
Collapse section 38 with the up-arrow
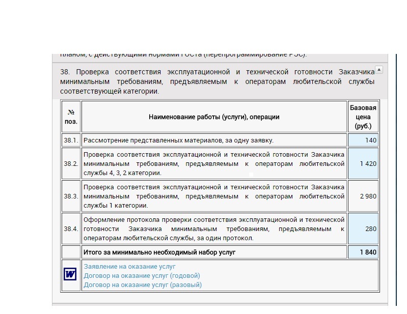tap(379, 70)
